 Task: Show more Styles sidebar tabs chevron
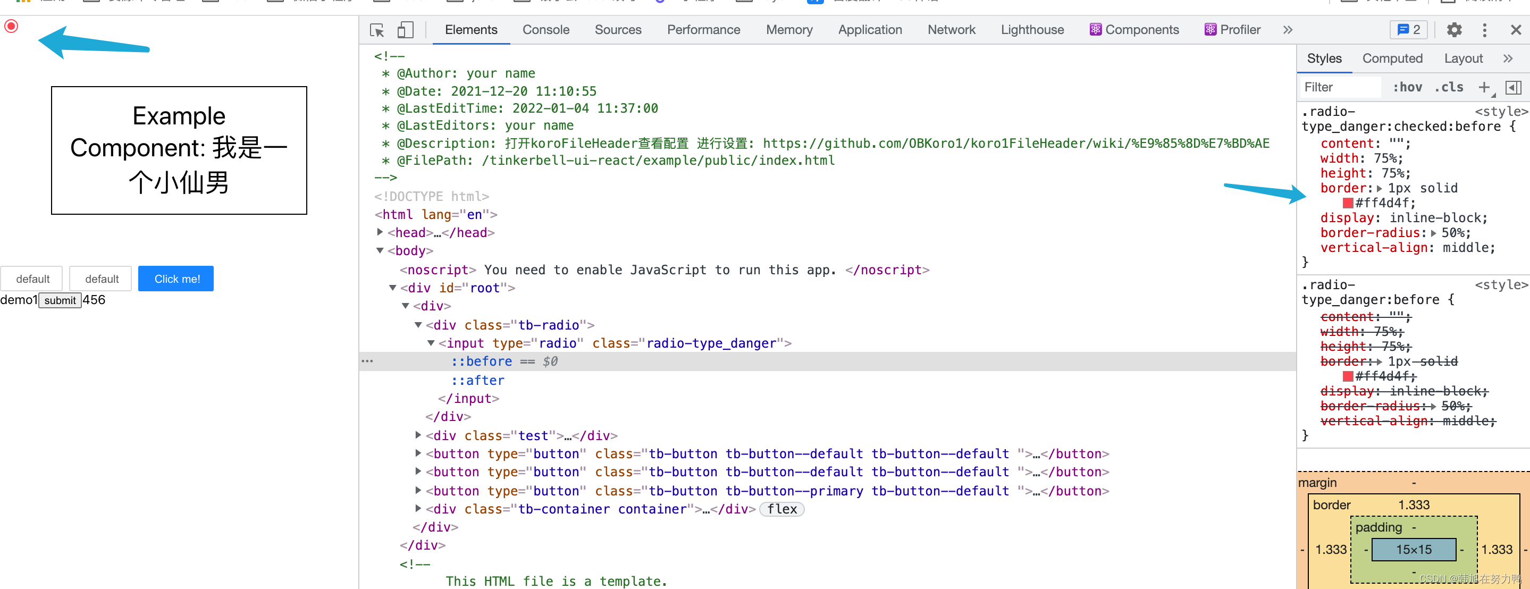(1508, 58)
